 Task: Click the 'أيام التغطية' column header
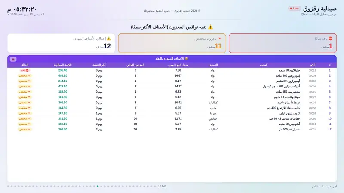pyautogui.click(x=99, y=65)
